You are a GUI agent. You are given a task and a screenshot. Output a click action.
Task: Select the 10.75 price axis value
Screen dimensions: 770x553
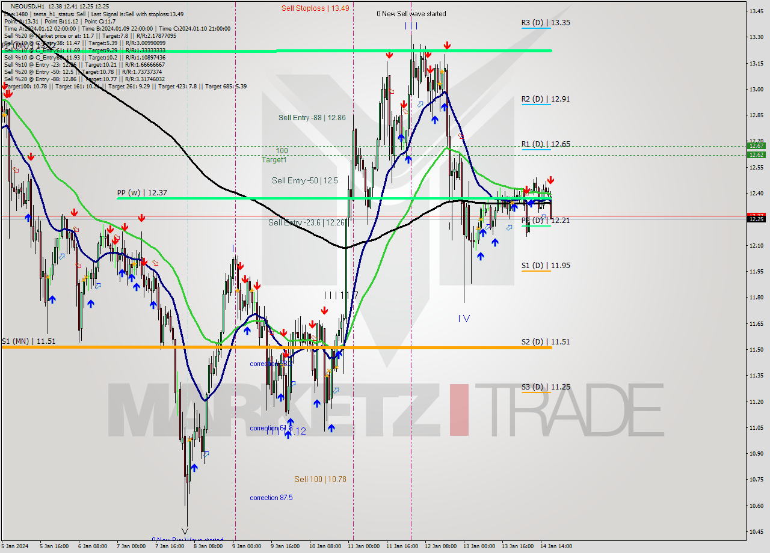[x=756, y=479]
